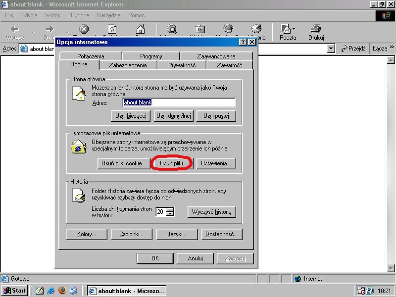Click the fourth quick launch icon
This screenshot has height=297, width=396.
(73, 291)
